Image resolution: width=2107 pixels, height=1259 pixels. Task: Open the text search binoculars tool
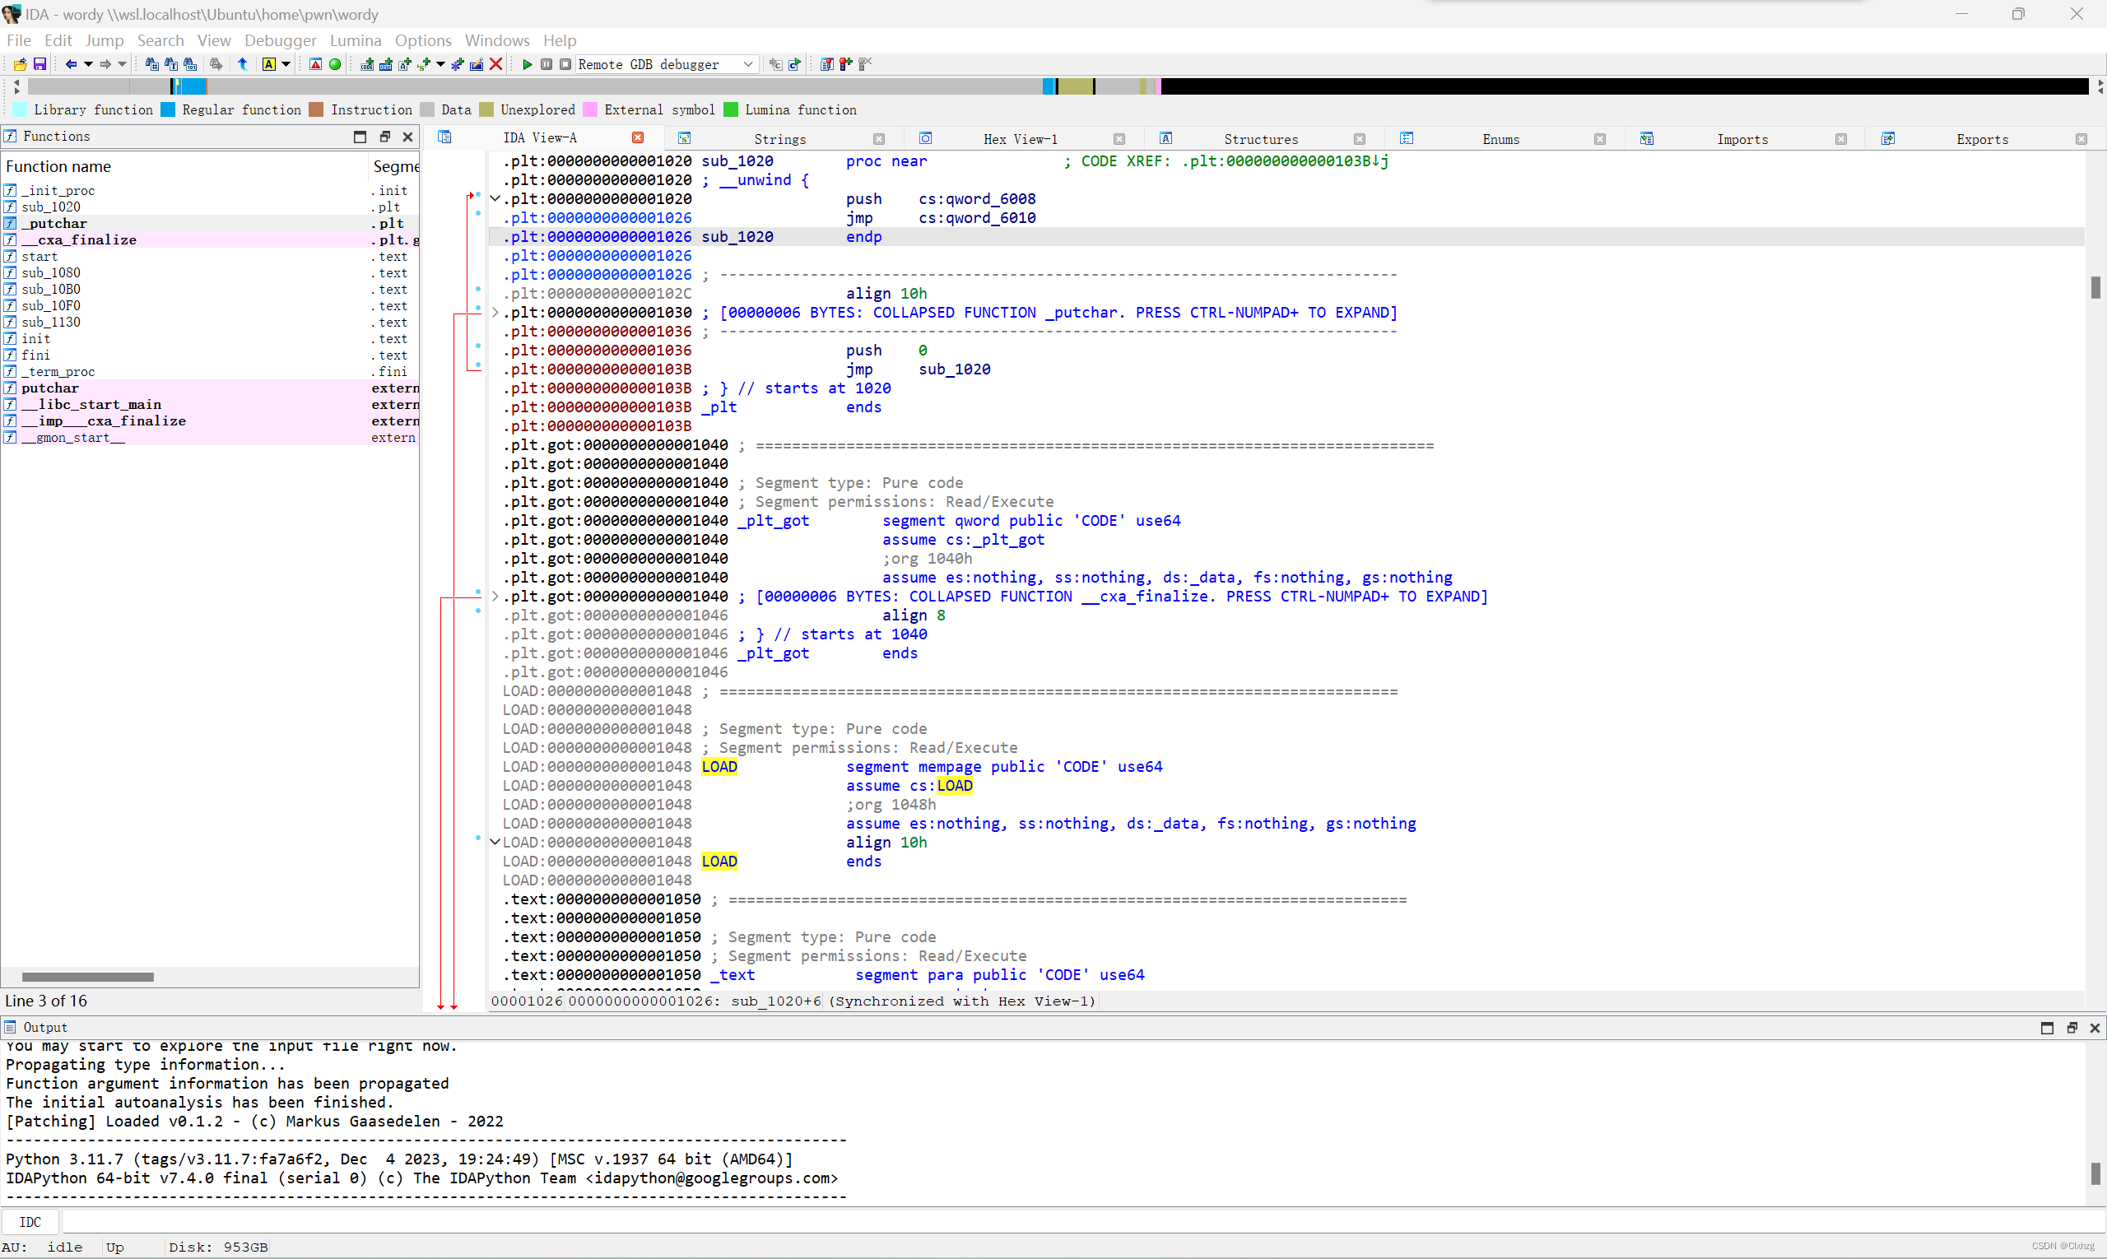click(x=172, y=63)
